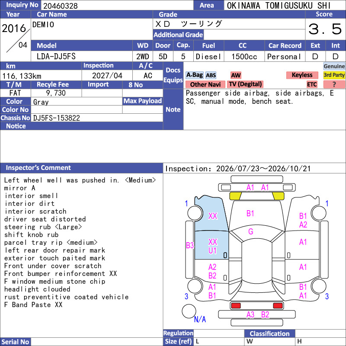Click the chassis number DJ5FS-153822
Viewport: 346px width, 346px height.
coord(57,118)
